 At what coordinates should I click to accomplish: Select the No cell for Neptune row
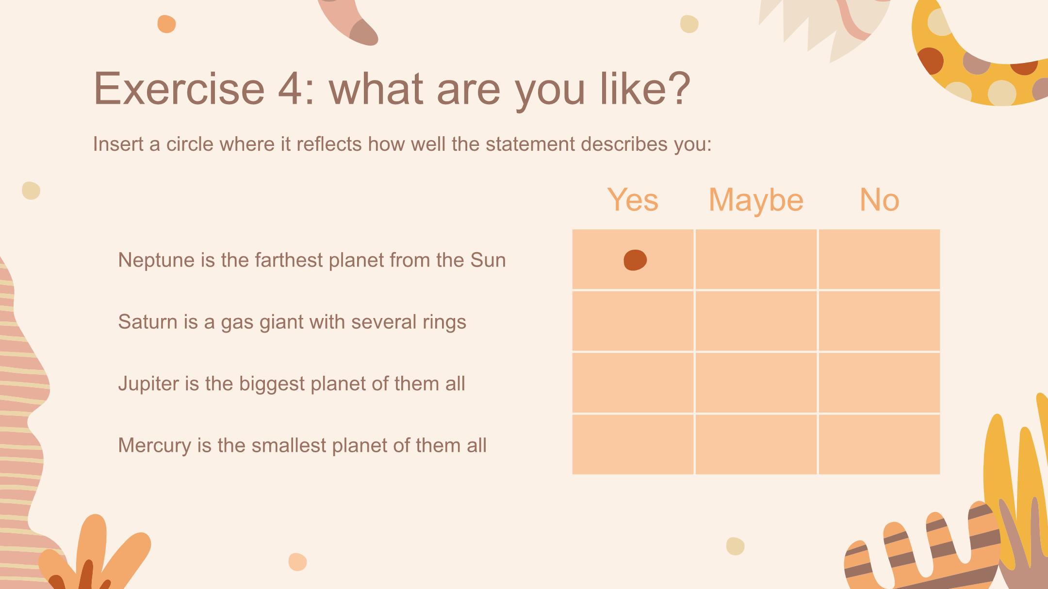(x=879, y=259)
